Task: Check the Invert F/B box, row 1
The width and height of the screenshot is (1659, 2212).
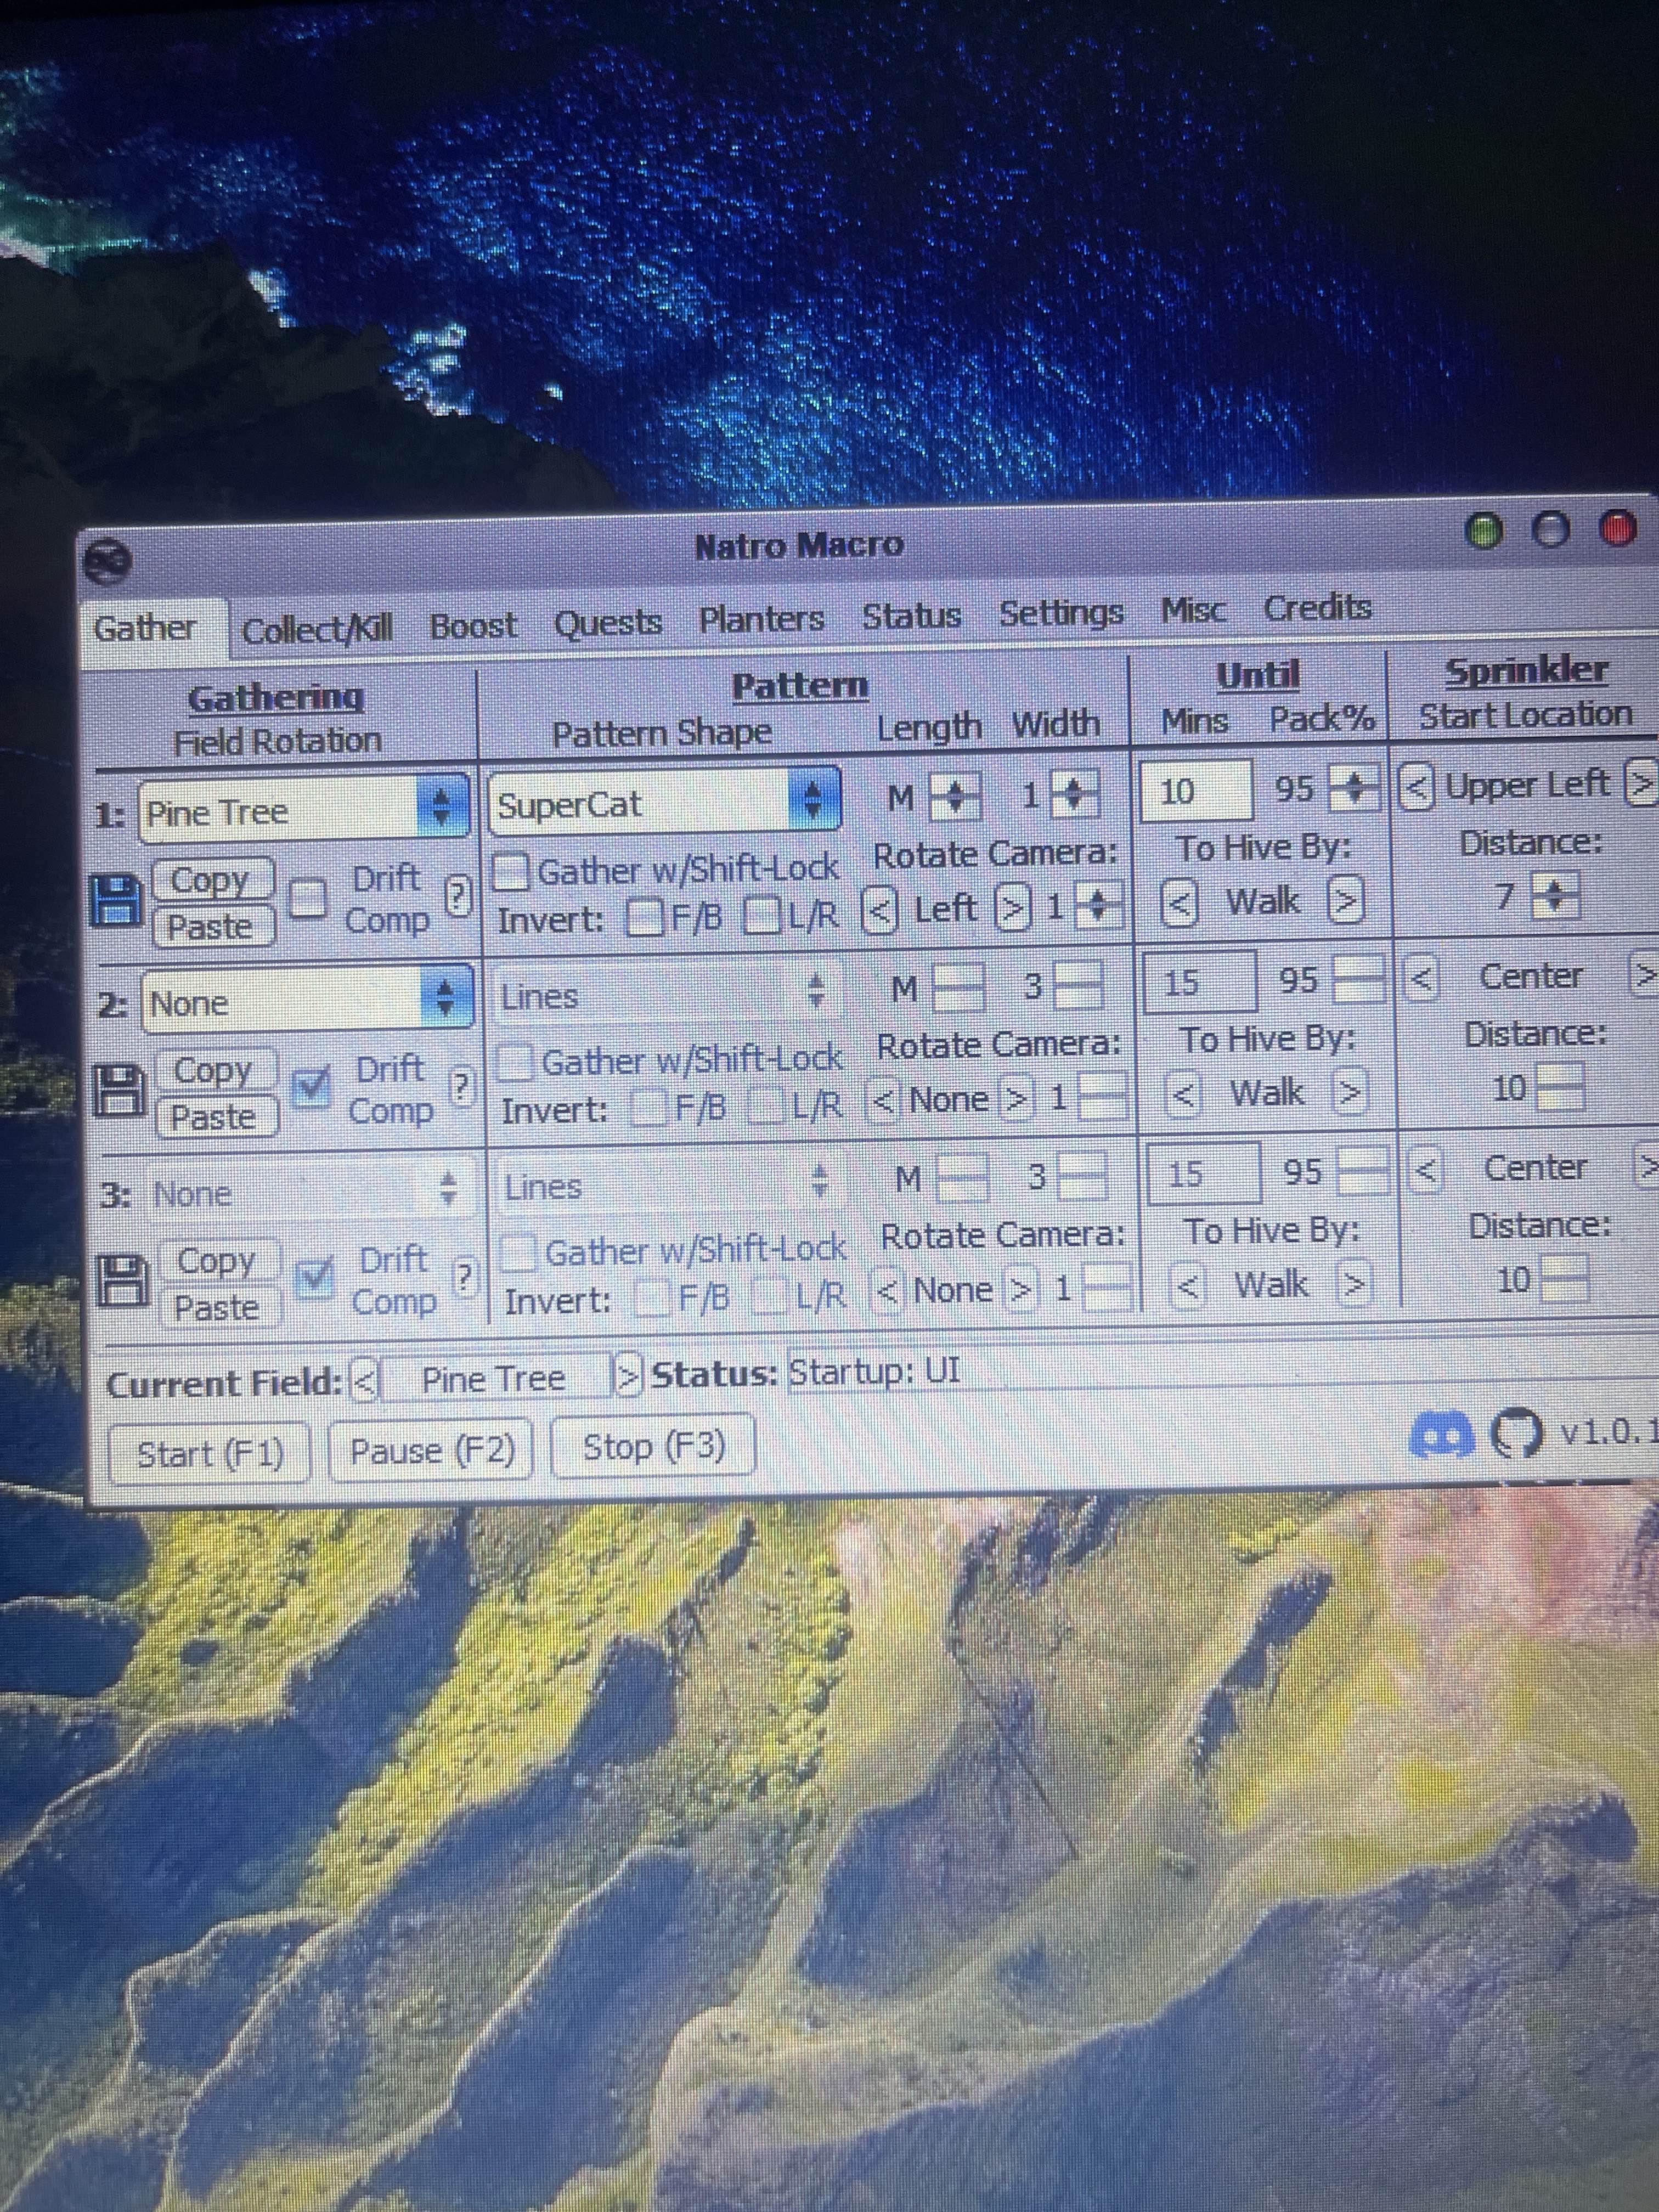Action: (644, 917)
